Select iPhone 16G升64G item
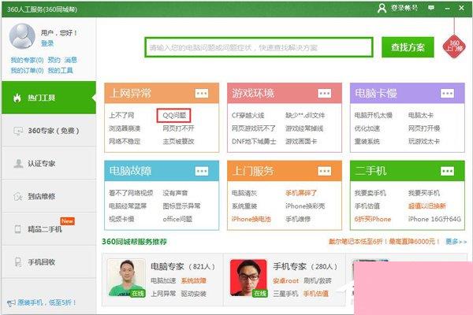Screen dimensions: 473x315 [x=434, y=219]
